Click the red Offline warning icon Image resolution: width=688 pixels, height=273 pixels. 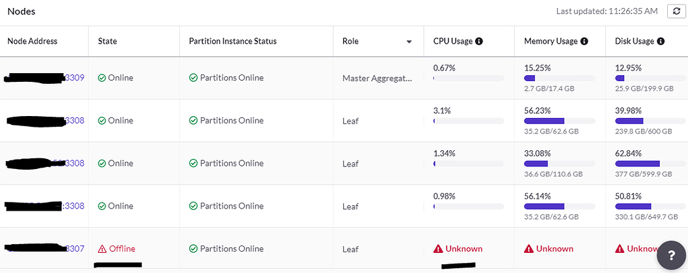102,249
